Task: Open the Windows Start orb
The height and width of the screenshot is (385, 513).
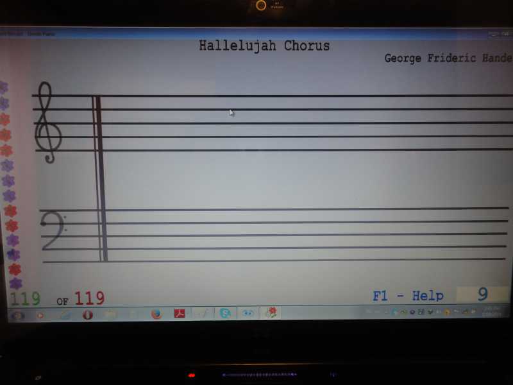Action: click(x=18, y=316)
